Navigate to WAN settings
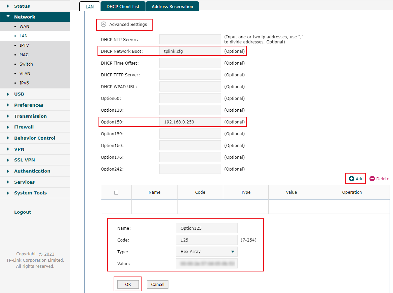Screen dimensions: 393x293 tap(24, 26)
